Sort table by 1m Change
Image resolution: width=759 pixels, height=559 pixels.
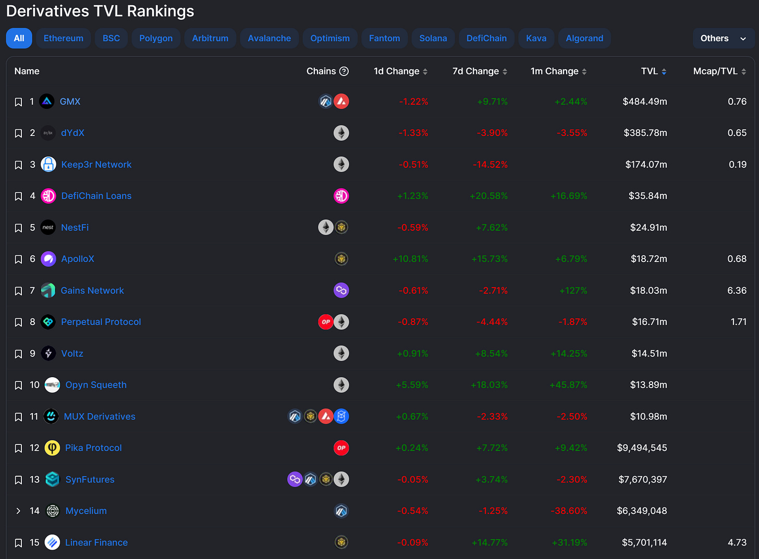point(559,71)
